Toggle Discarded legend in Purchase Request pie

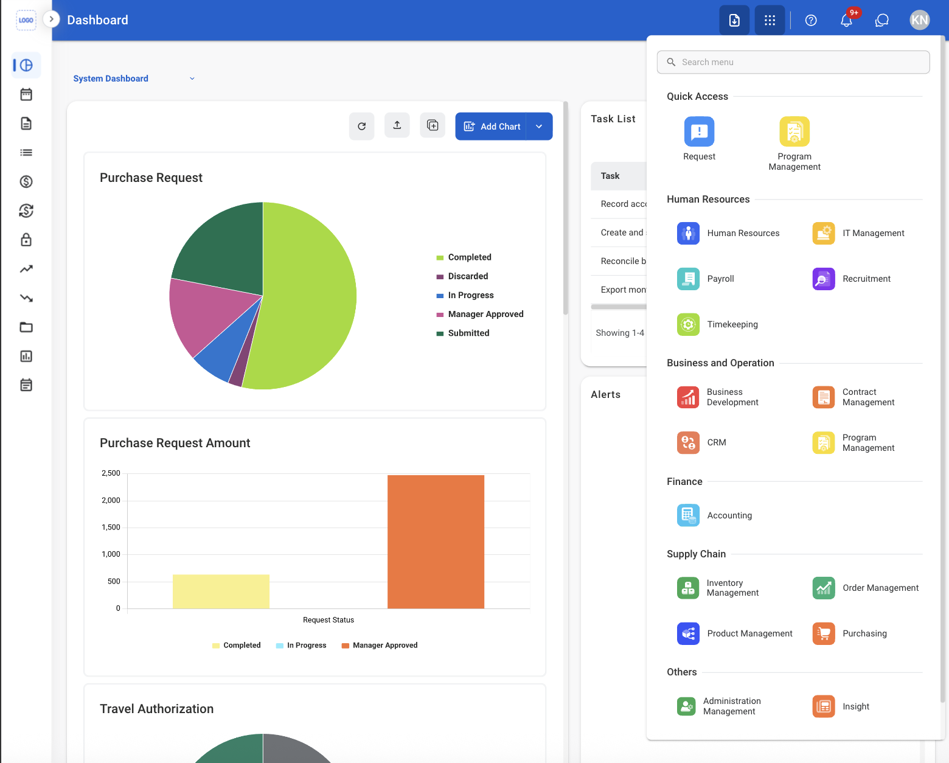pos(462,276)
